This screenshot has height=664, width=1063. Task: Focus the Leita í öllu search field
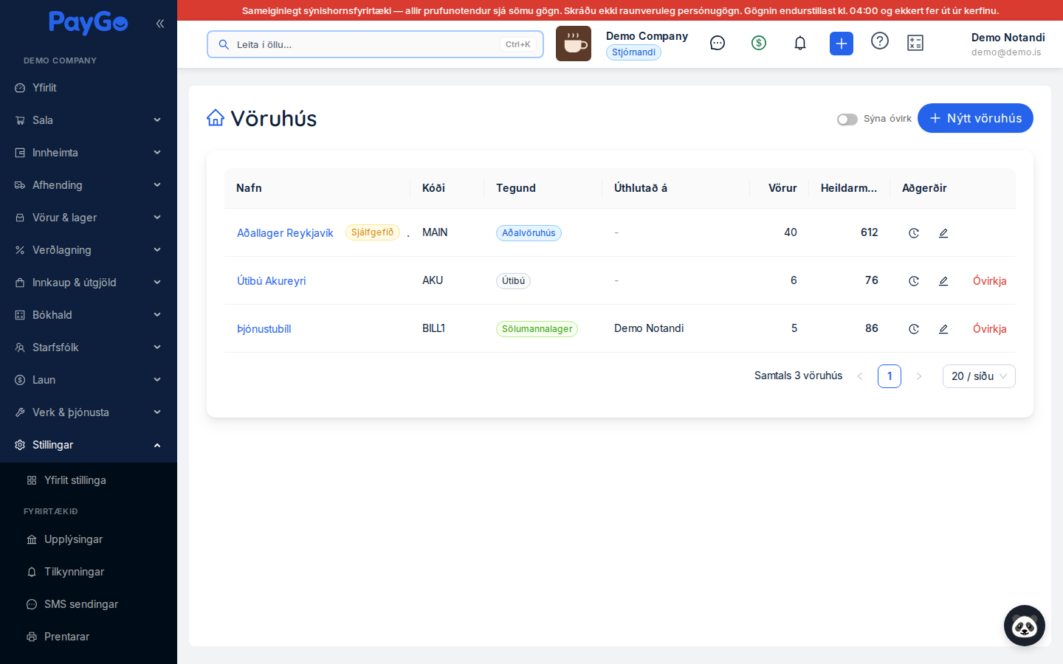coord(375,44)
